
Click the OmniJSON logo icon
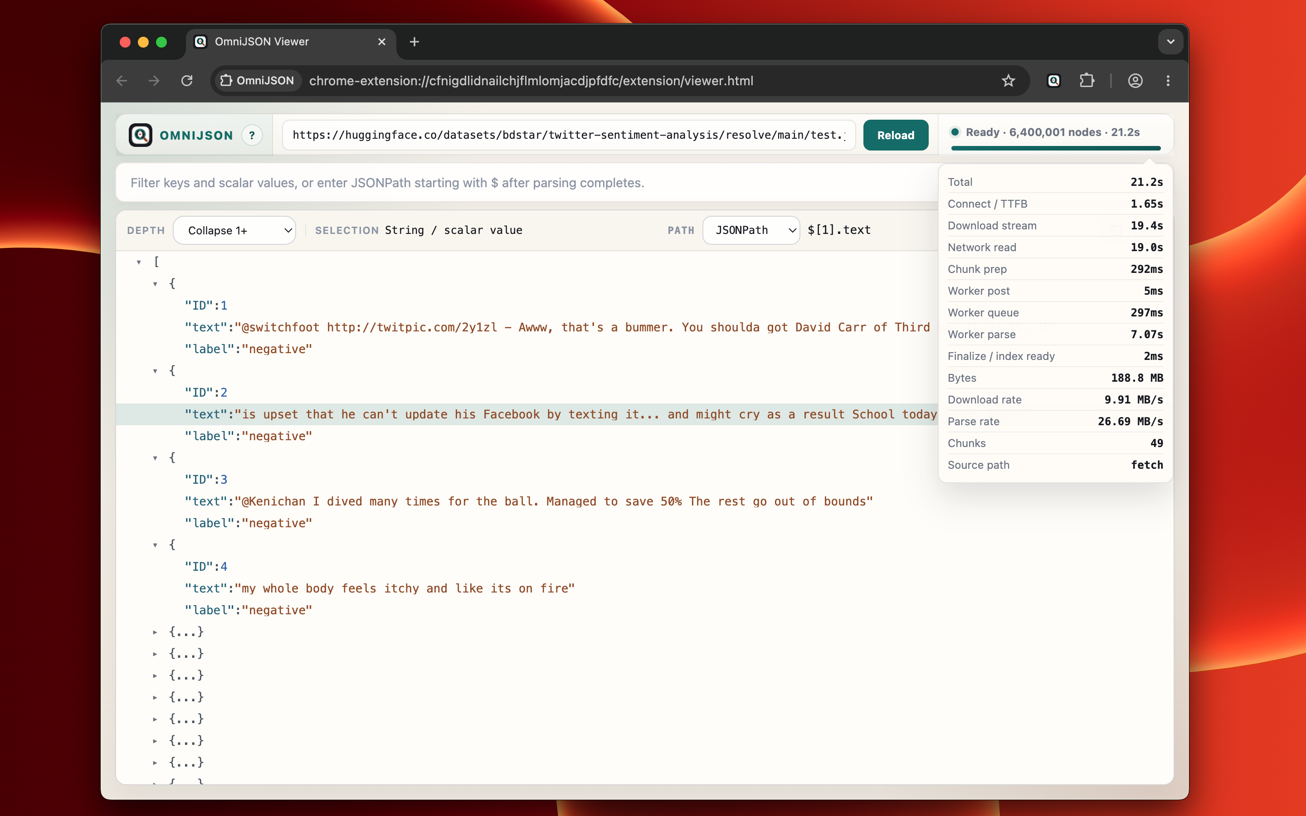(140, 135)
